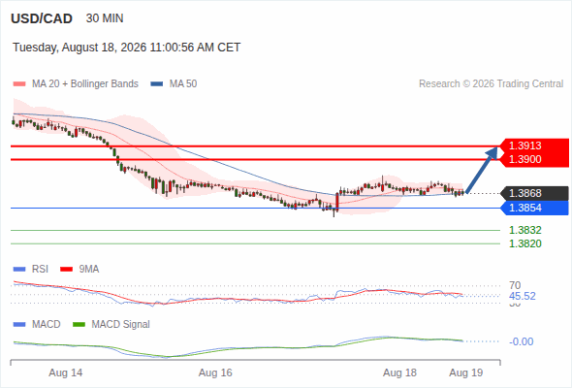Click the MACD Signal green legend marker

click(79, 325)
